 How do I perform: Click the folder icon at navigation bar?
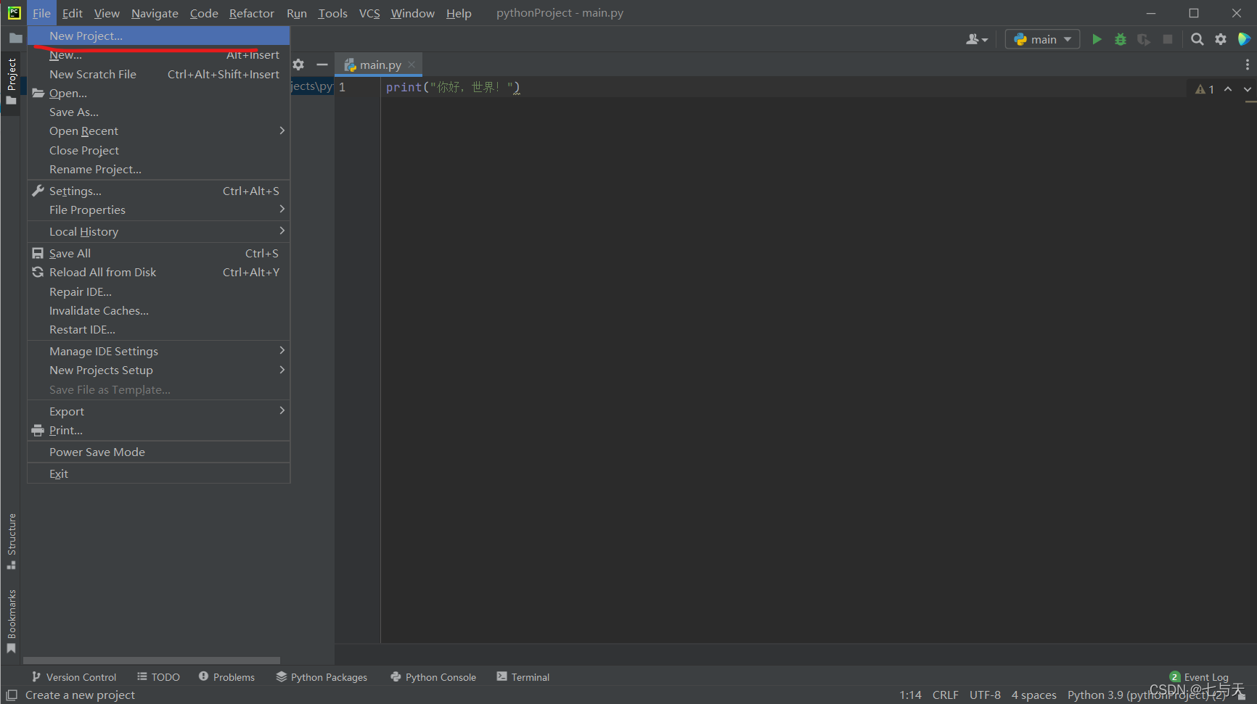(15, 38)
